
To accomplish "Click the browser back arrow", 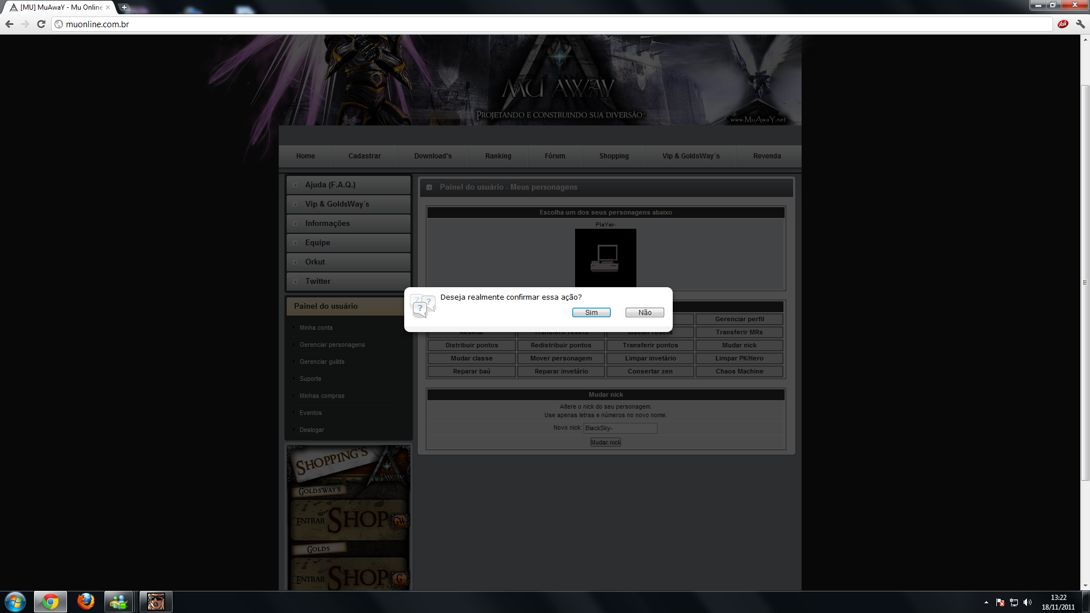I will (x=9, y=24).
